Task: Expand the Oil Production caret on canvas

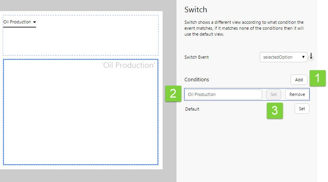Action: pos(35,22)
